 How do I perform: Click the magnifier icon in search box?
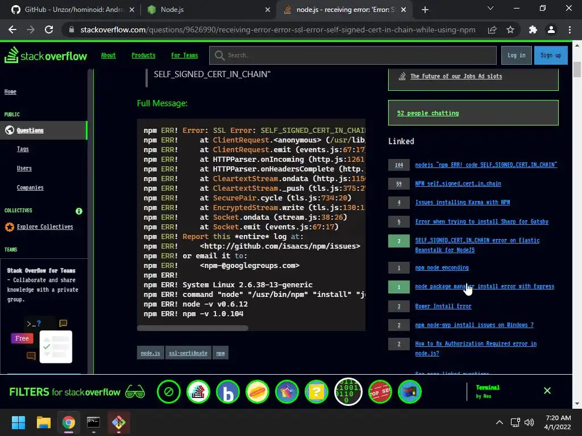[x=219, y=55]
